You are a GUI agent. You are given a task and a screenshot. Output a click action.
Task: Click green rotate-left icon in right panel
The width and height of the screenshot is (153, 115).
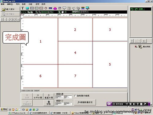[132, 9]
